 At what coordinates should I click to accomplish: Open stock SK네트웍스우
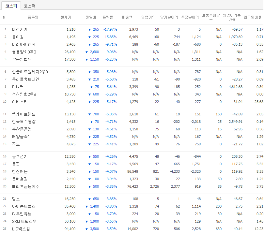tap(24, 221)
